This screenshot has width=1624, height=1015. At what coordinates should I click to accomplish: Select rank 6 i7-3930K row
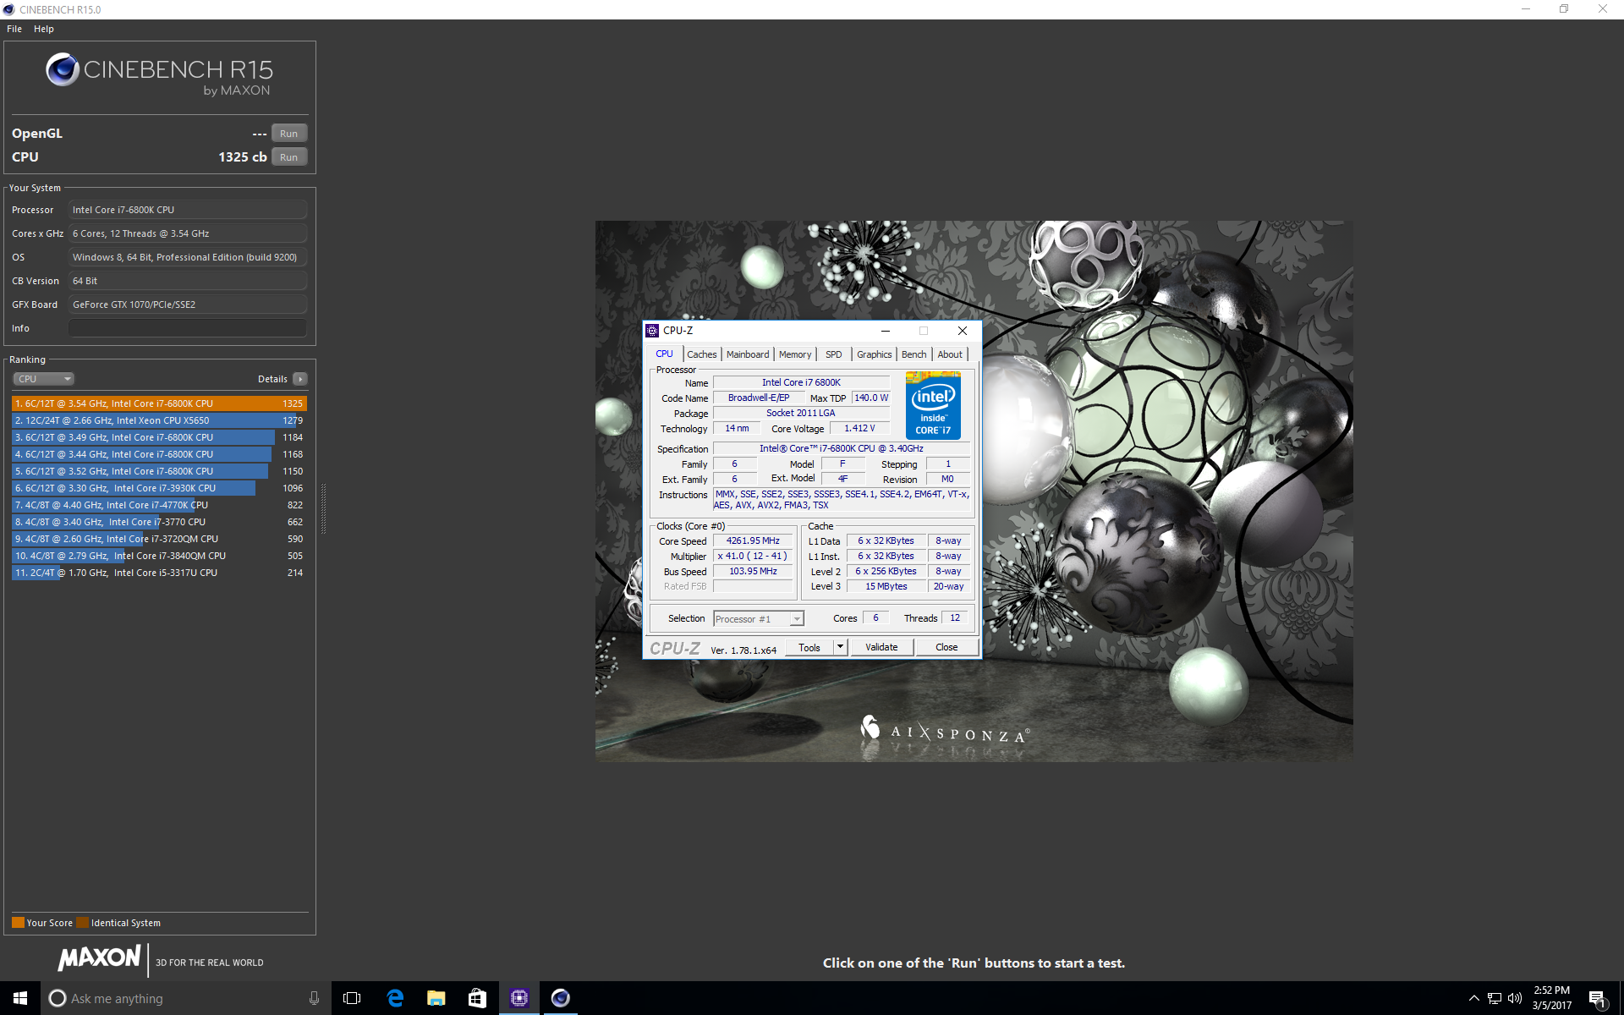(x=159, y=488)
